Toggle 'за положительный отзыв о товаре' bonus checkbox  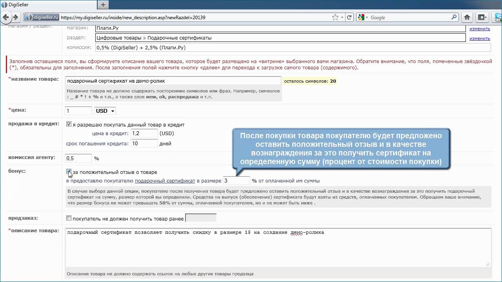point(69,172)
